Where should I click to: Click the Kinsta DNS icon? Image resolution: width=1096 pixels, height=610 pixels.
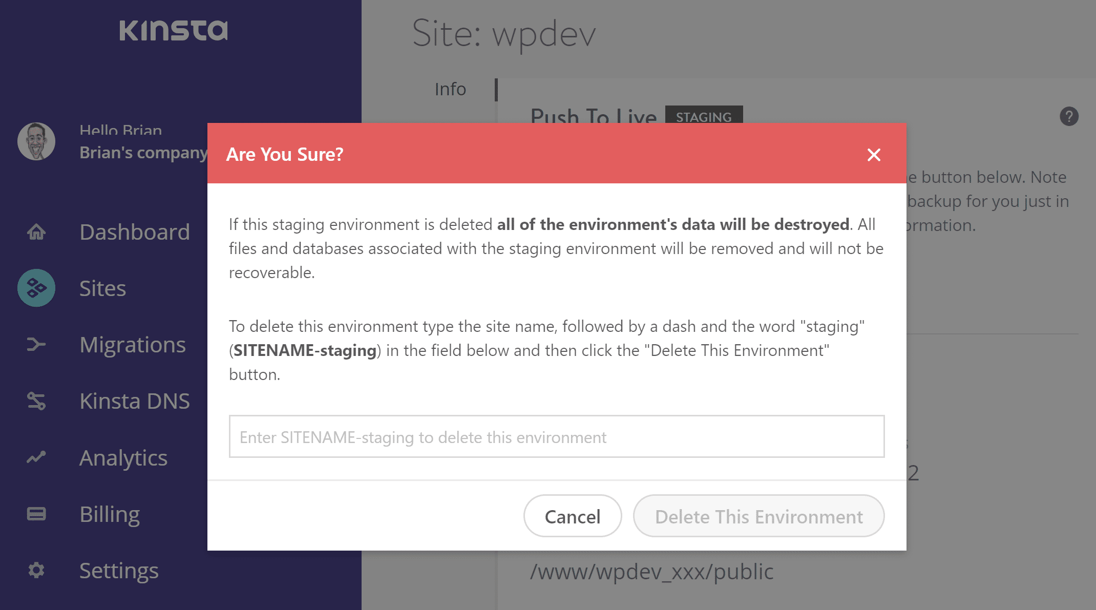click(x=36, y=401)
